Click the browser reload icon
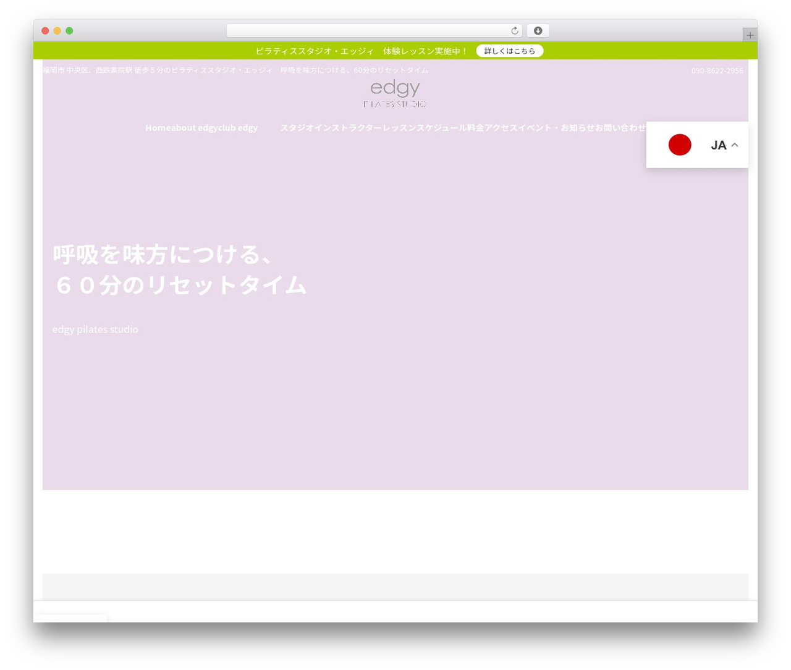The height and width of the screenshot is (670, 791). [514, 31]
